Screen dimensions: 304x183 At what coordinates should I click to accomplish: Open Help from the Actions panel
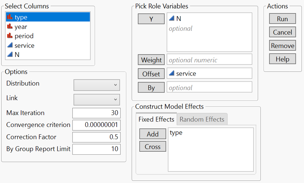coord(282,59)
